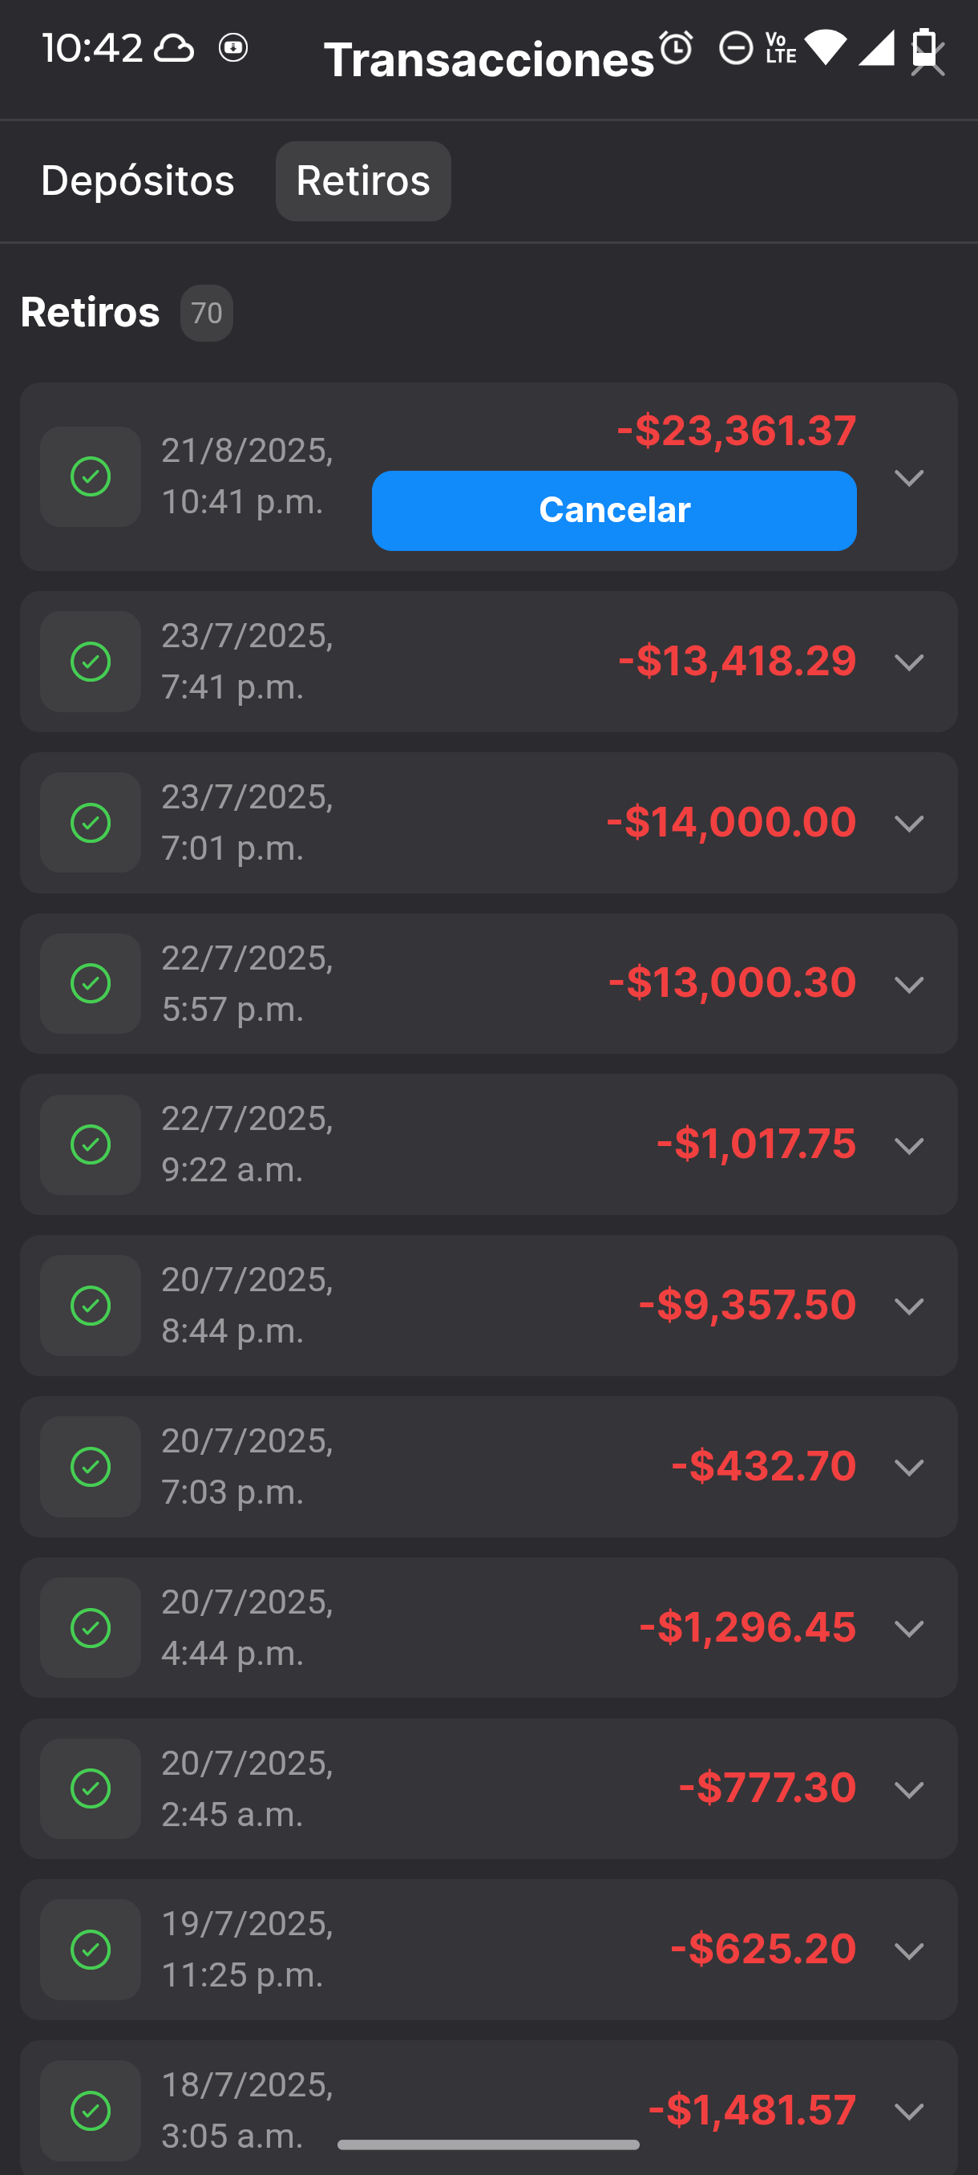This screenshot has width=978, height=2175.
Task: Tap the status check icon for -$13,418.29
Action: pos(91,662)
